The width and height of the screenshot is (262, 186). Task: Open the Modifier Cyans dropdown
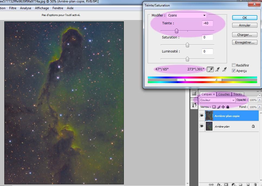pyautogui.click(x=186, y=15)
